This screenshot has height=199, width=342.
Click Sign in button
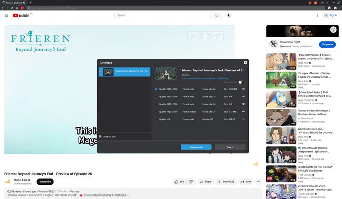pyautogui.click(x=330, y=15)
